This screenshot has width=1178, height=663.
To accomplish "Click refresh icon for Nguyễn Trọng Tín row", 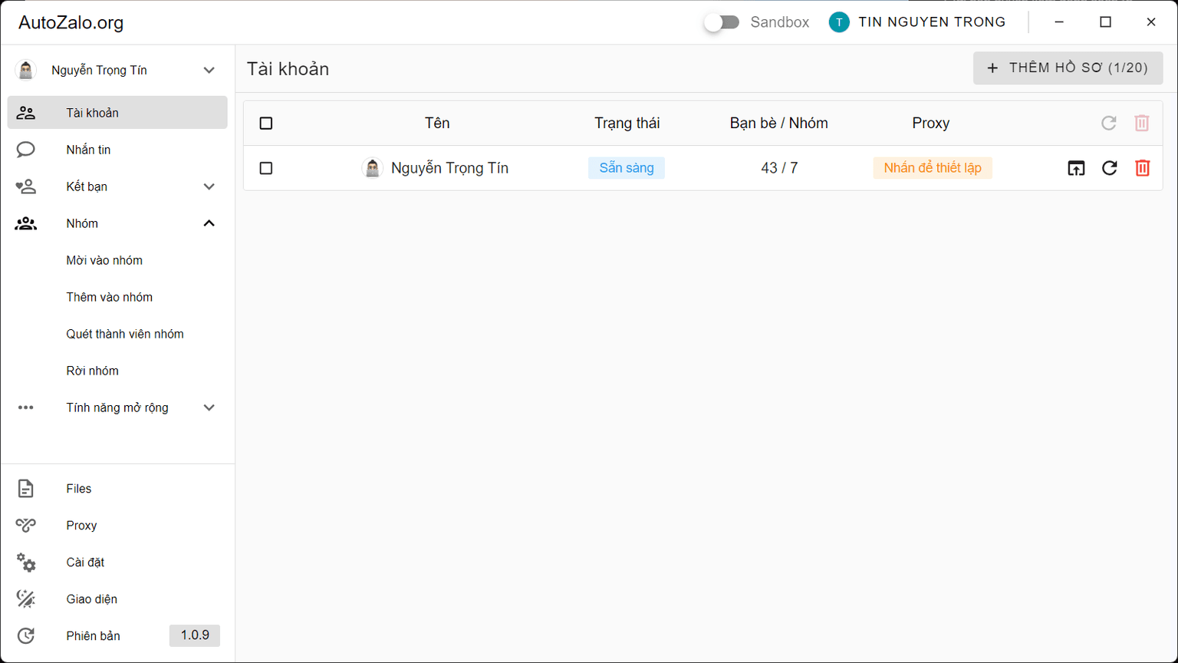I will tap(1109, 168).
